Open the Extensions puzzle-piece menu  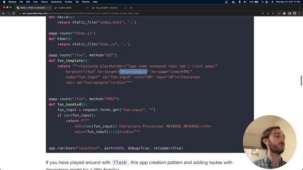[284, 13]
